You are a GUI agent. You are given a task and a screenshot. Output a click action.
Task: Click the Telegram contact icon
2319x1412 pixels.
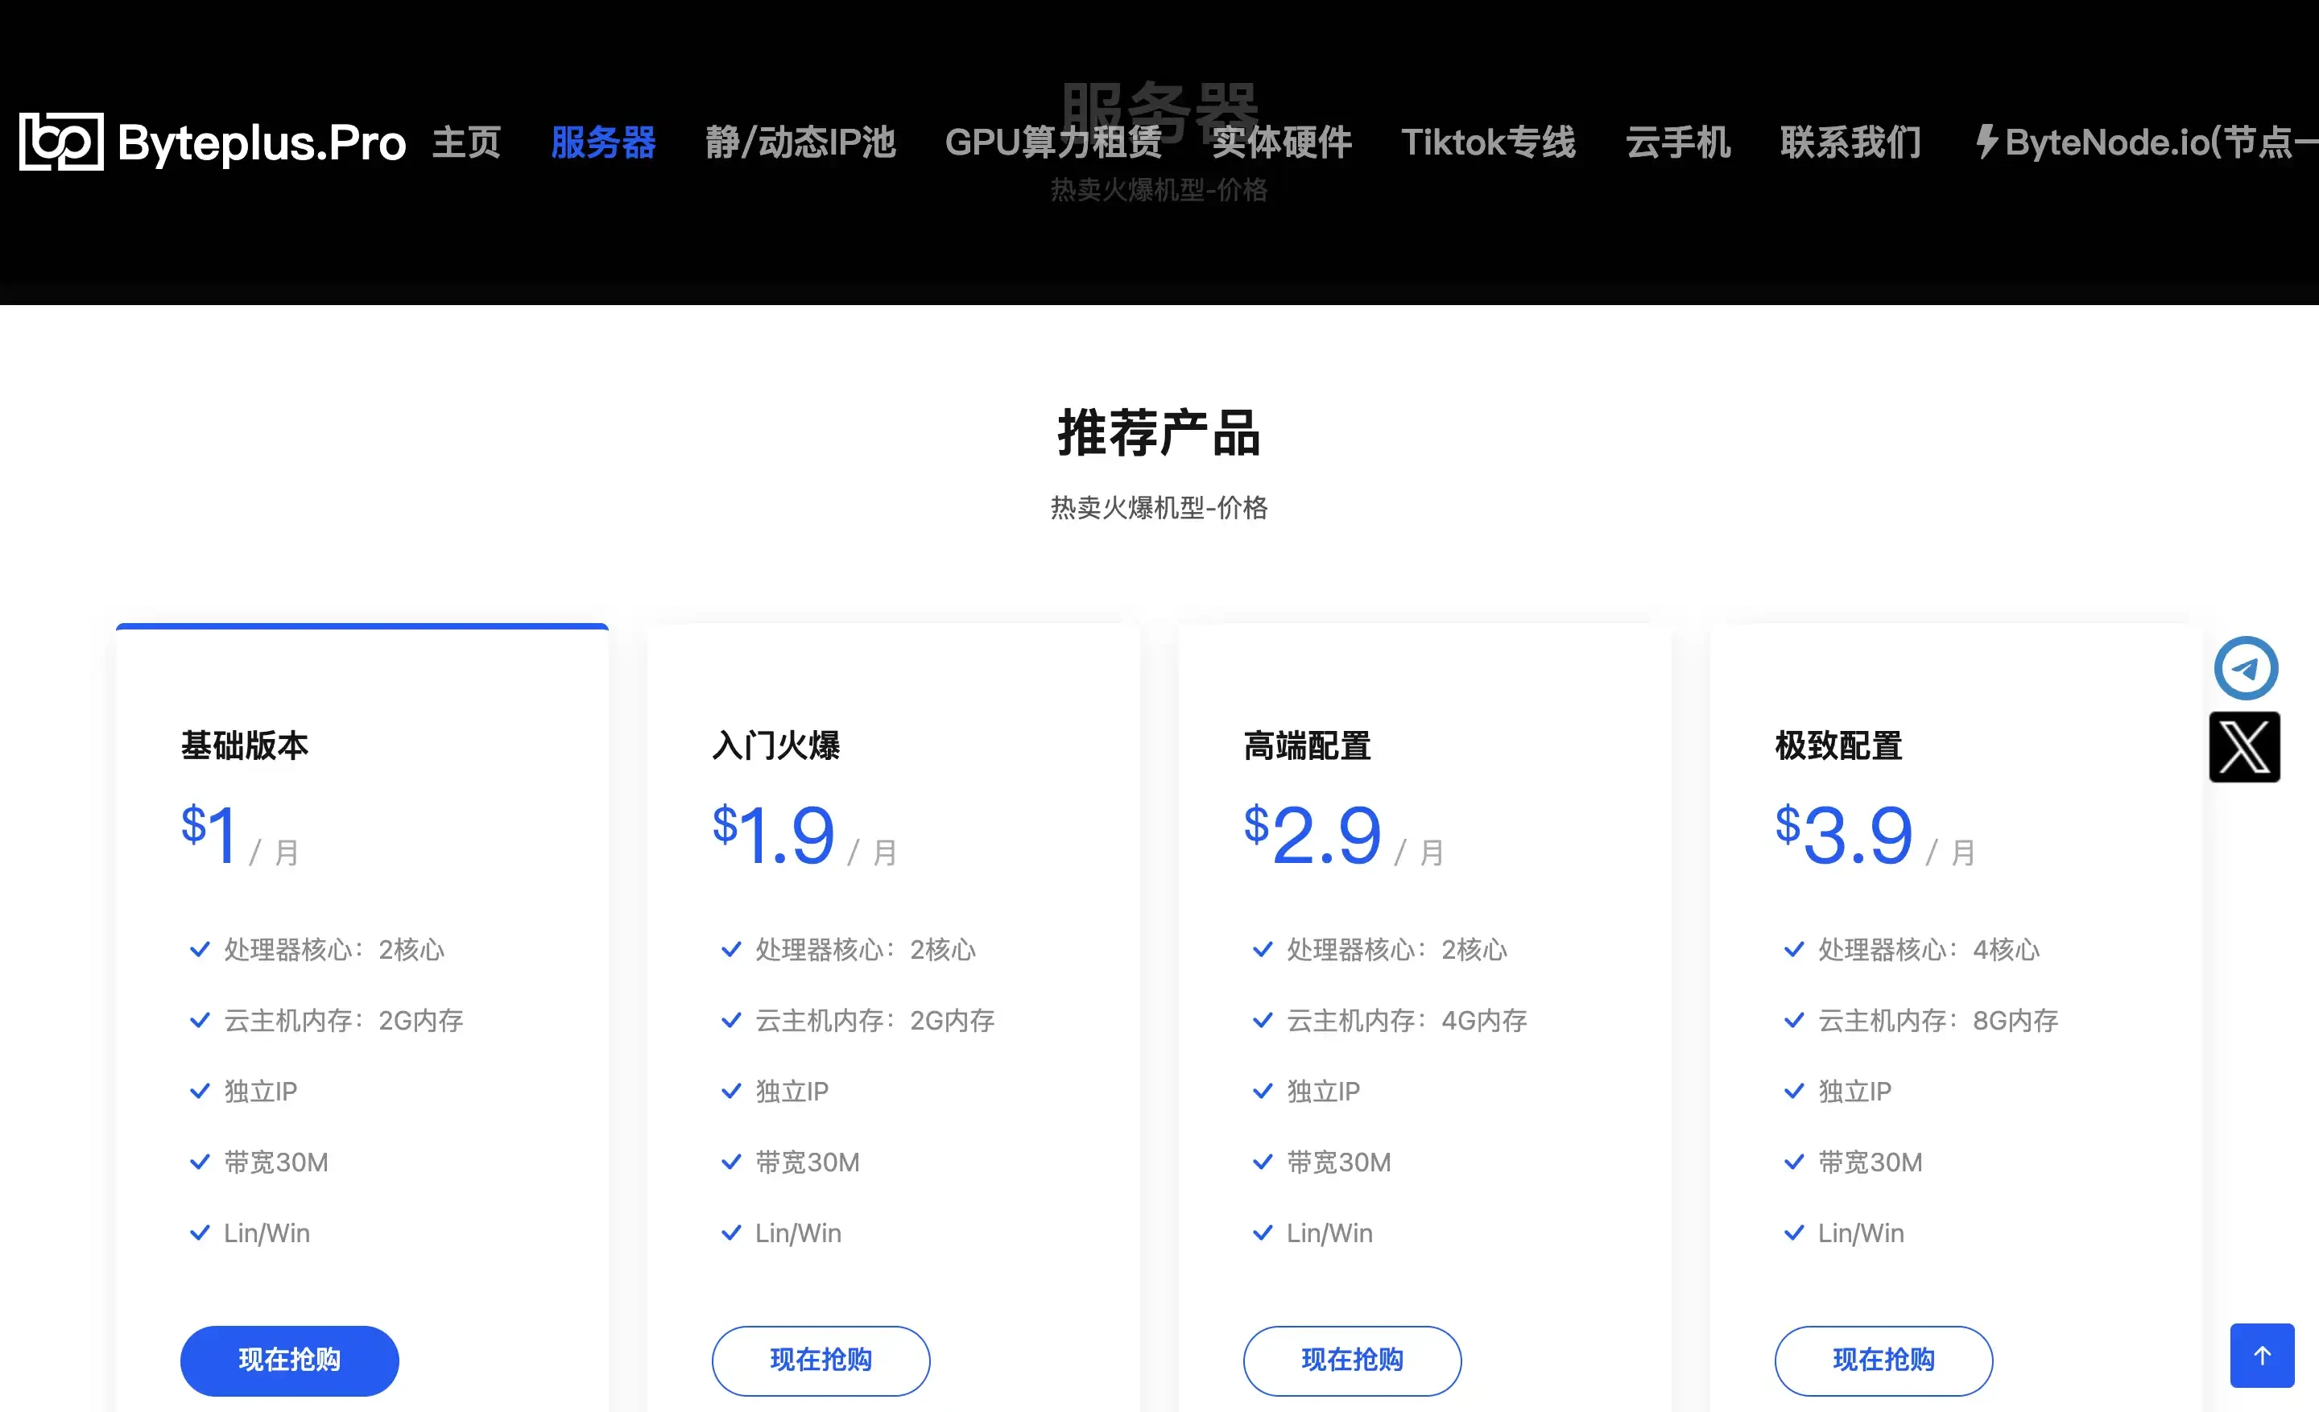2246,668
